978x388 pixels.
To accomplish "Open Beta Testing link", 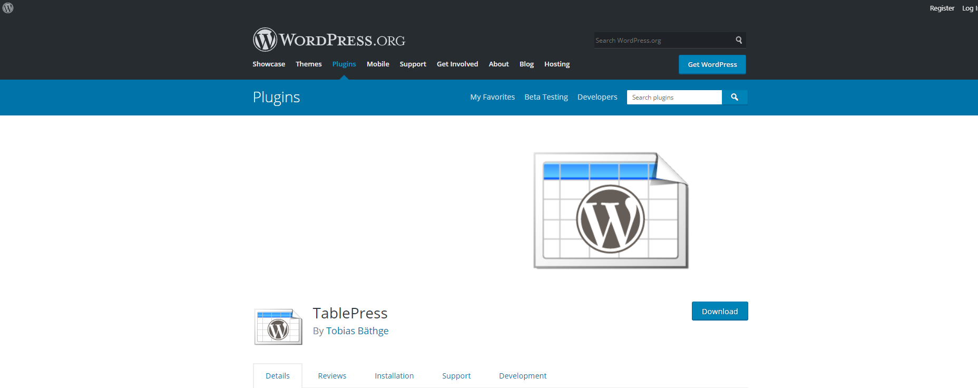I will [546, 97].
